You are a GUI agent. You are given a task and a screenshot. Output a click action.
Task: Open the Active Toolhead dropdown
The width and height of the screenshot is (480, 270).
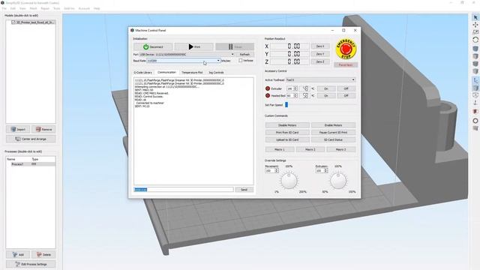[320, 80]
